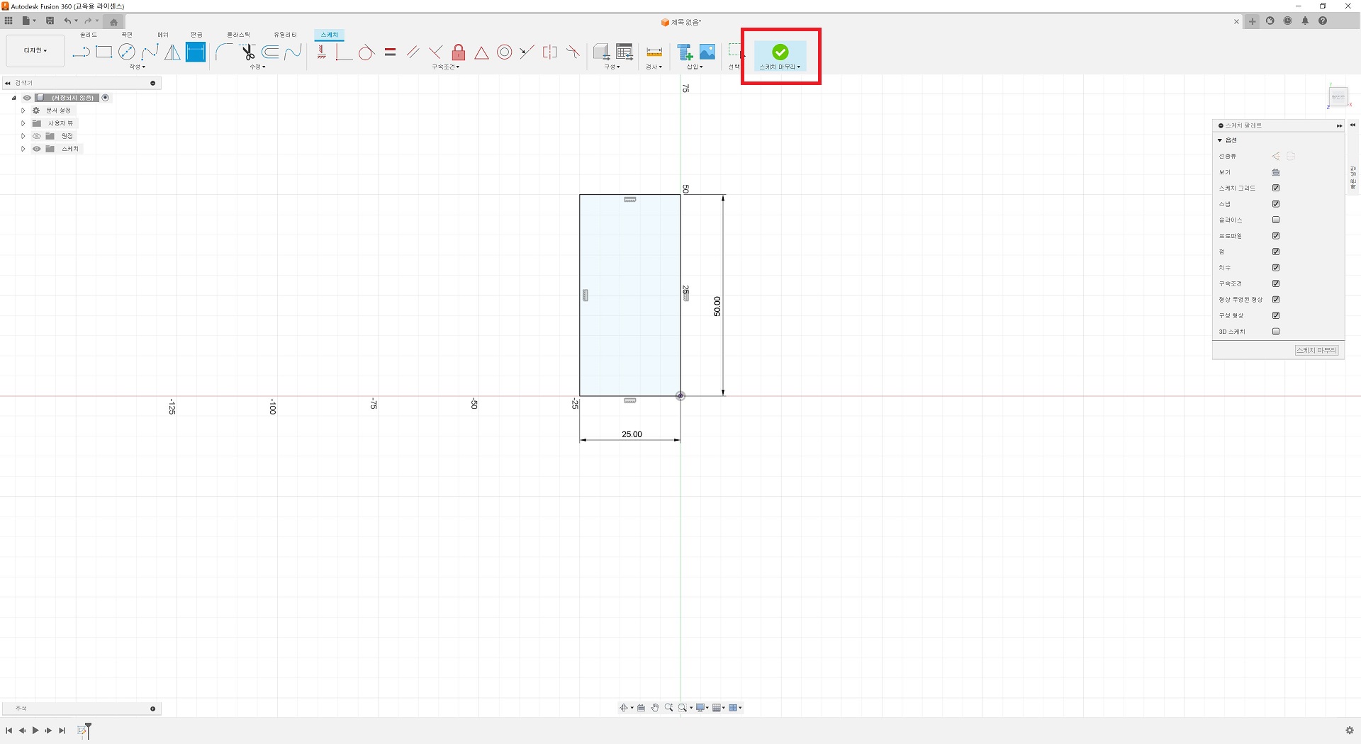Click the 25.00 width dimension value
Screen dimensions: 1361x744
(632, 434)
